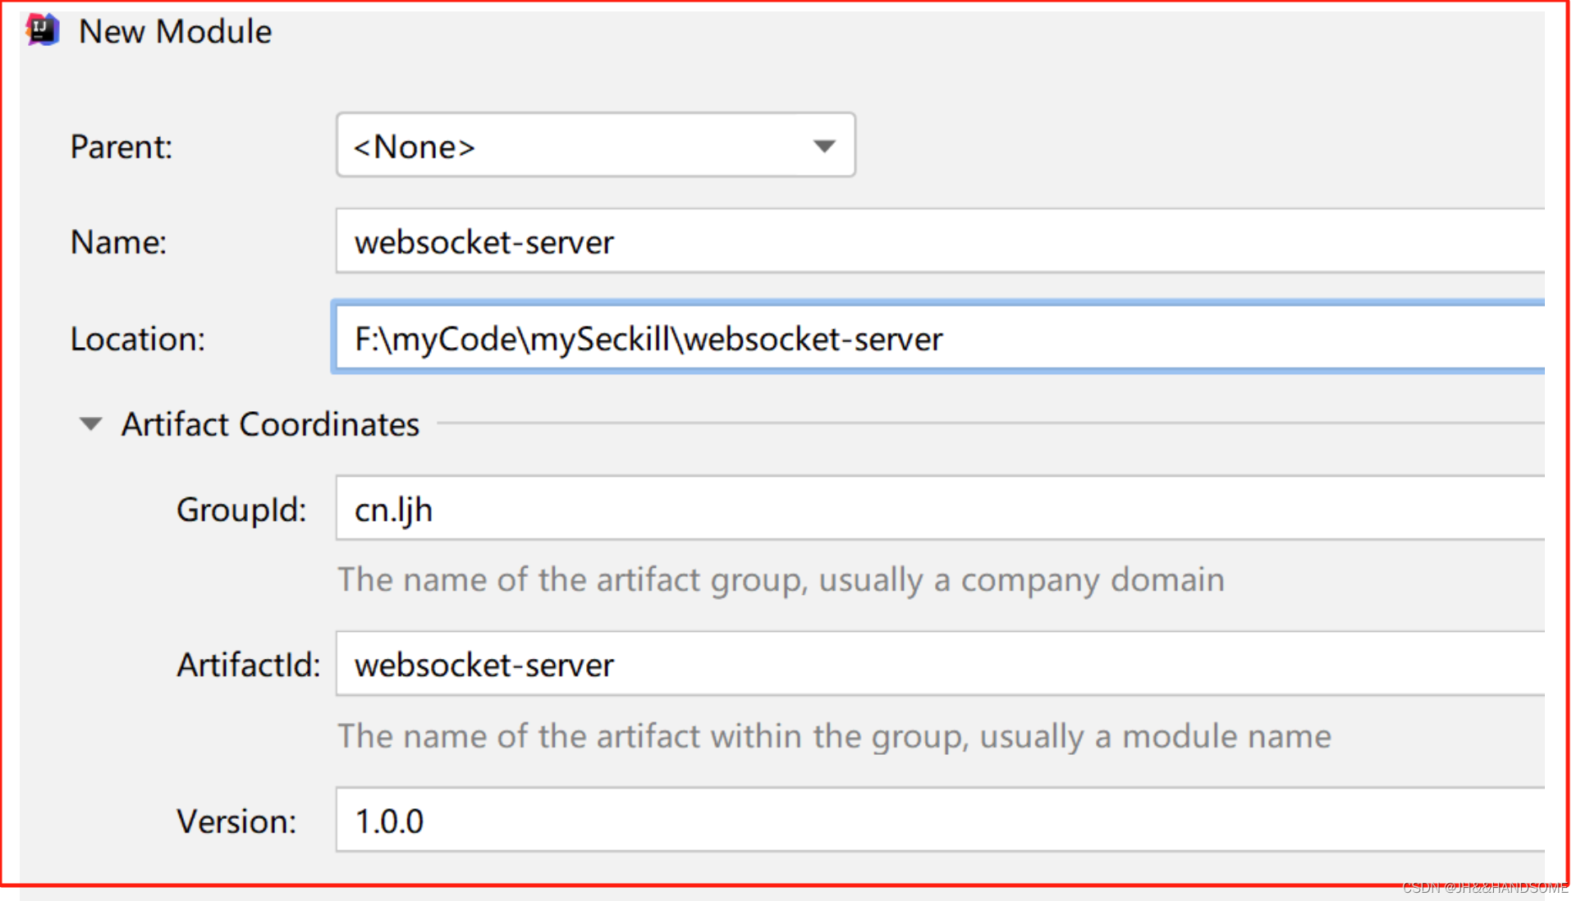Screen dimensions: 1581x901
Task: Collapse the Artifact Coordinates section
Action: click(x=90, y=424)
